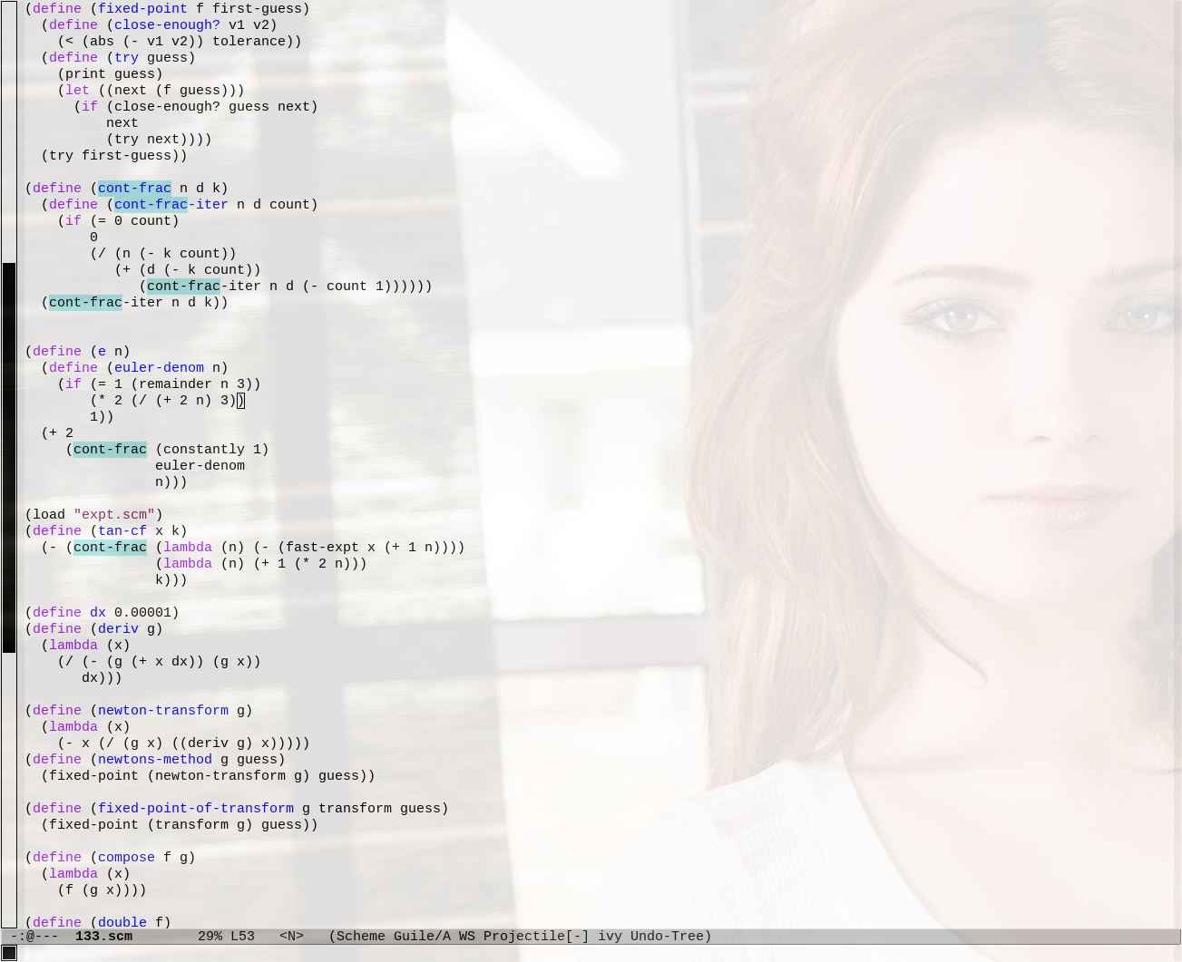Click the buffer name 133.scm in the mode line
This screenshot has height=962, width=1182.
tap(103, 936)
